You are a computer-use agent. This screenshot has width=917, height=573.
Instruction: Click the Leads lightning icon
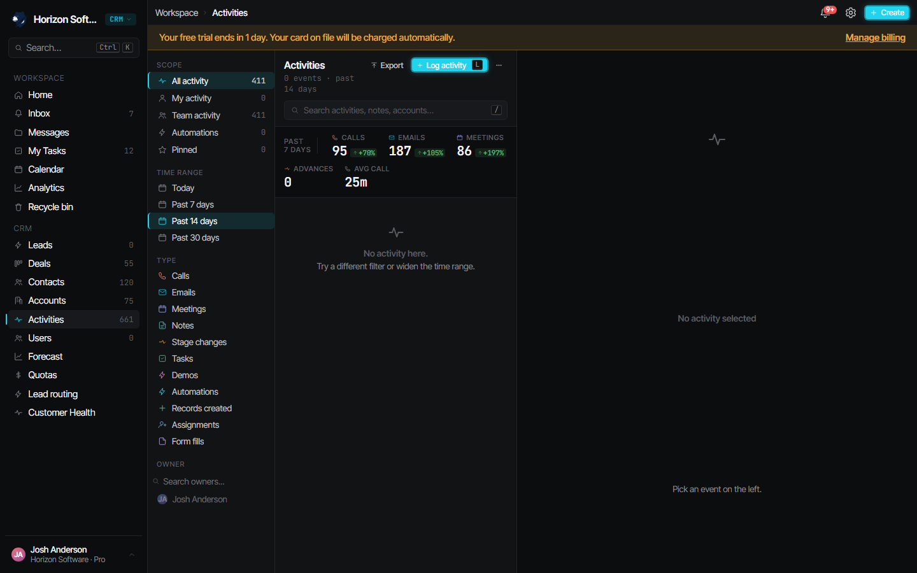coord(18,245)
